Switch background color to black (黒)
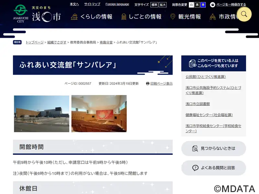This screenshot has width=259, height=194. pyautogui.click(x=197, y=5)
